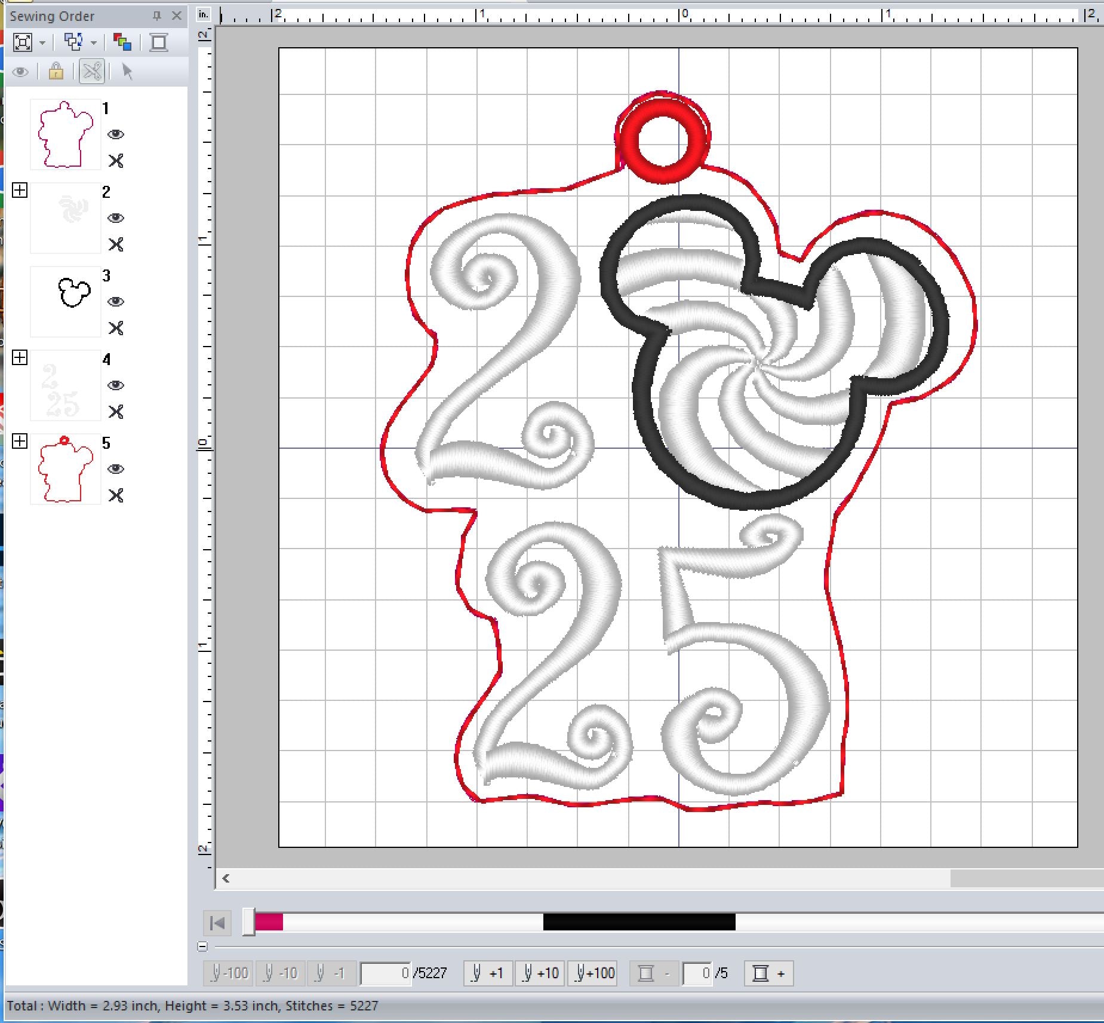This screenshot has width=1104, height=1023.
Task: Select the Mickey outline thumbnail in step 3
Action: coord(66,302)
